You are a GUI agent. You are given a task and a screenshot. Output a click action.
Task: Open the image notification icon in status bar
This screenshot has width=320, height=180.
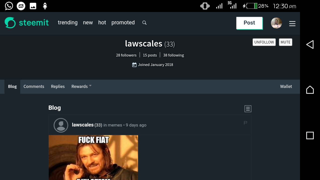pyautogui.click(x=33, y=6)
